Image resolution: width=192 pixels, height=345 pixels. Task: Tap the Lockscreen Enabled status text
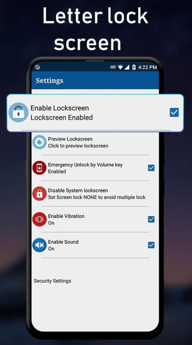pyautogui.click(x=62, y=117)
